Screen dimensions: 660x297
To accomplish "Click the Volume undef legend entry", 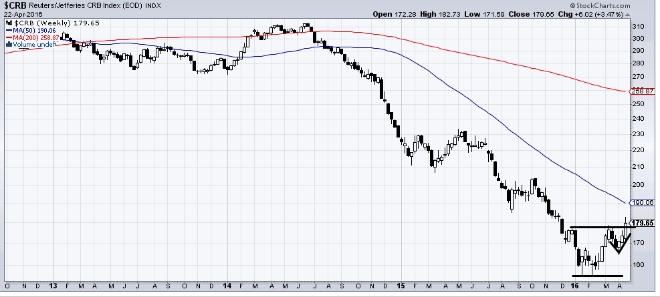I will [33, 45].
